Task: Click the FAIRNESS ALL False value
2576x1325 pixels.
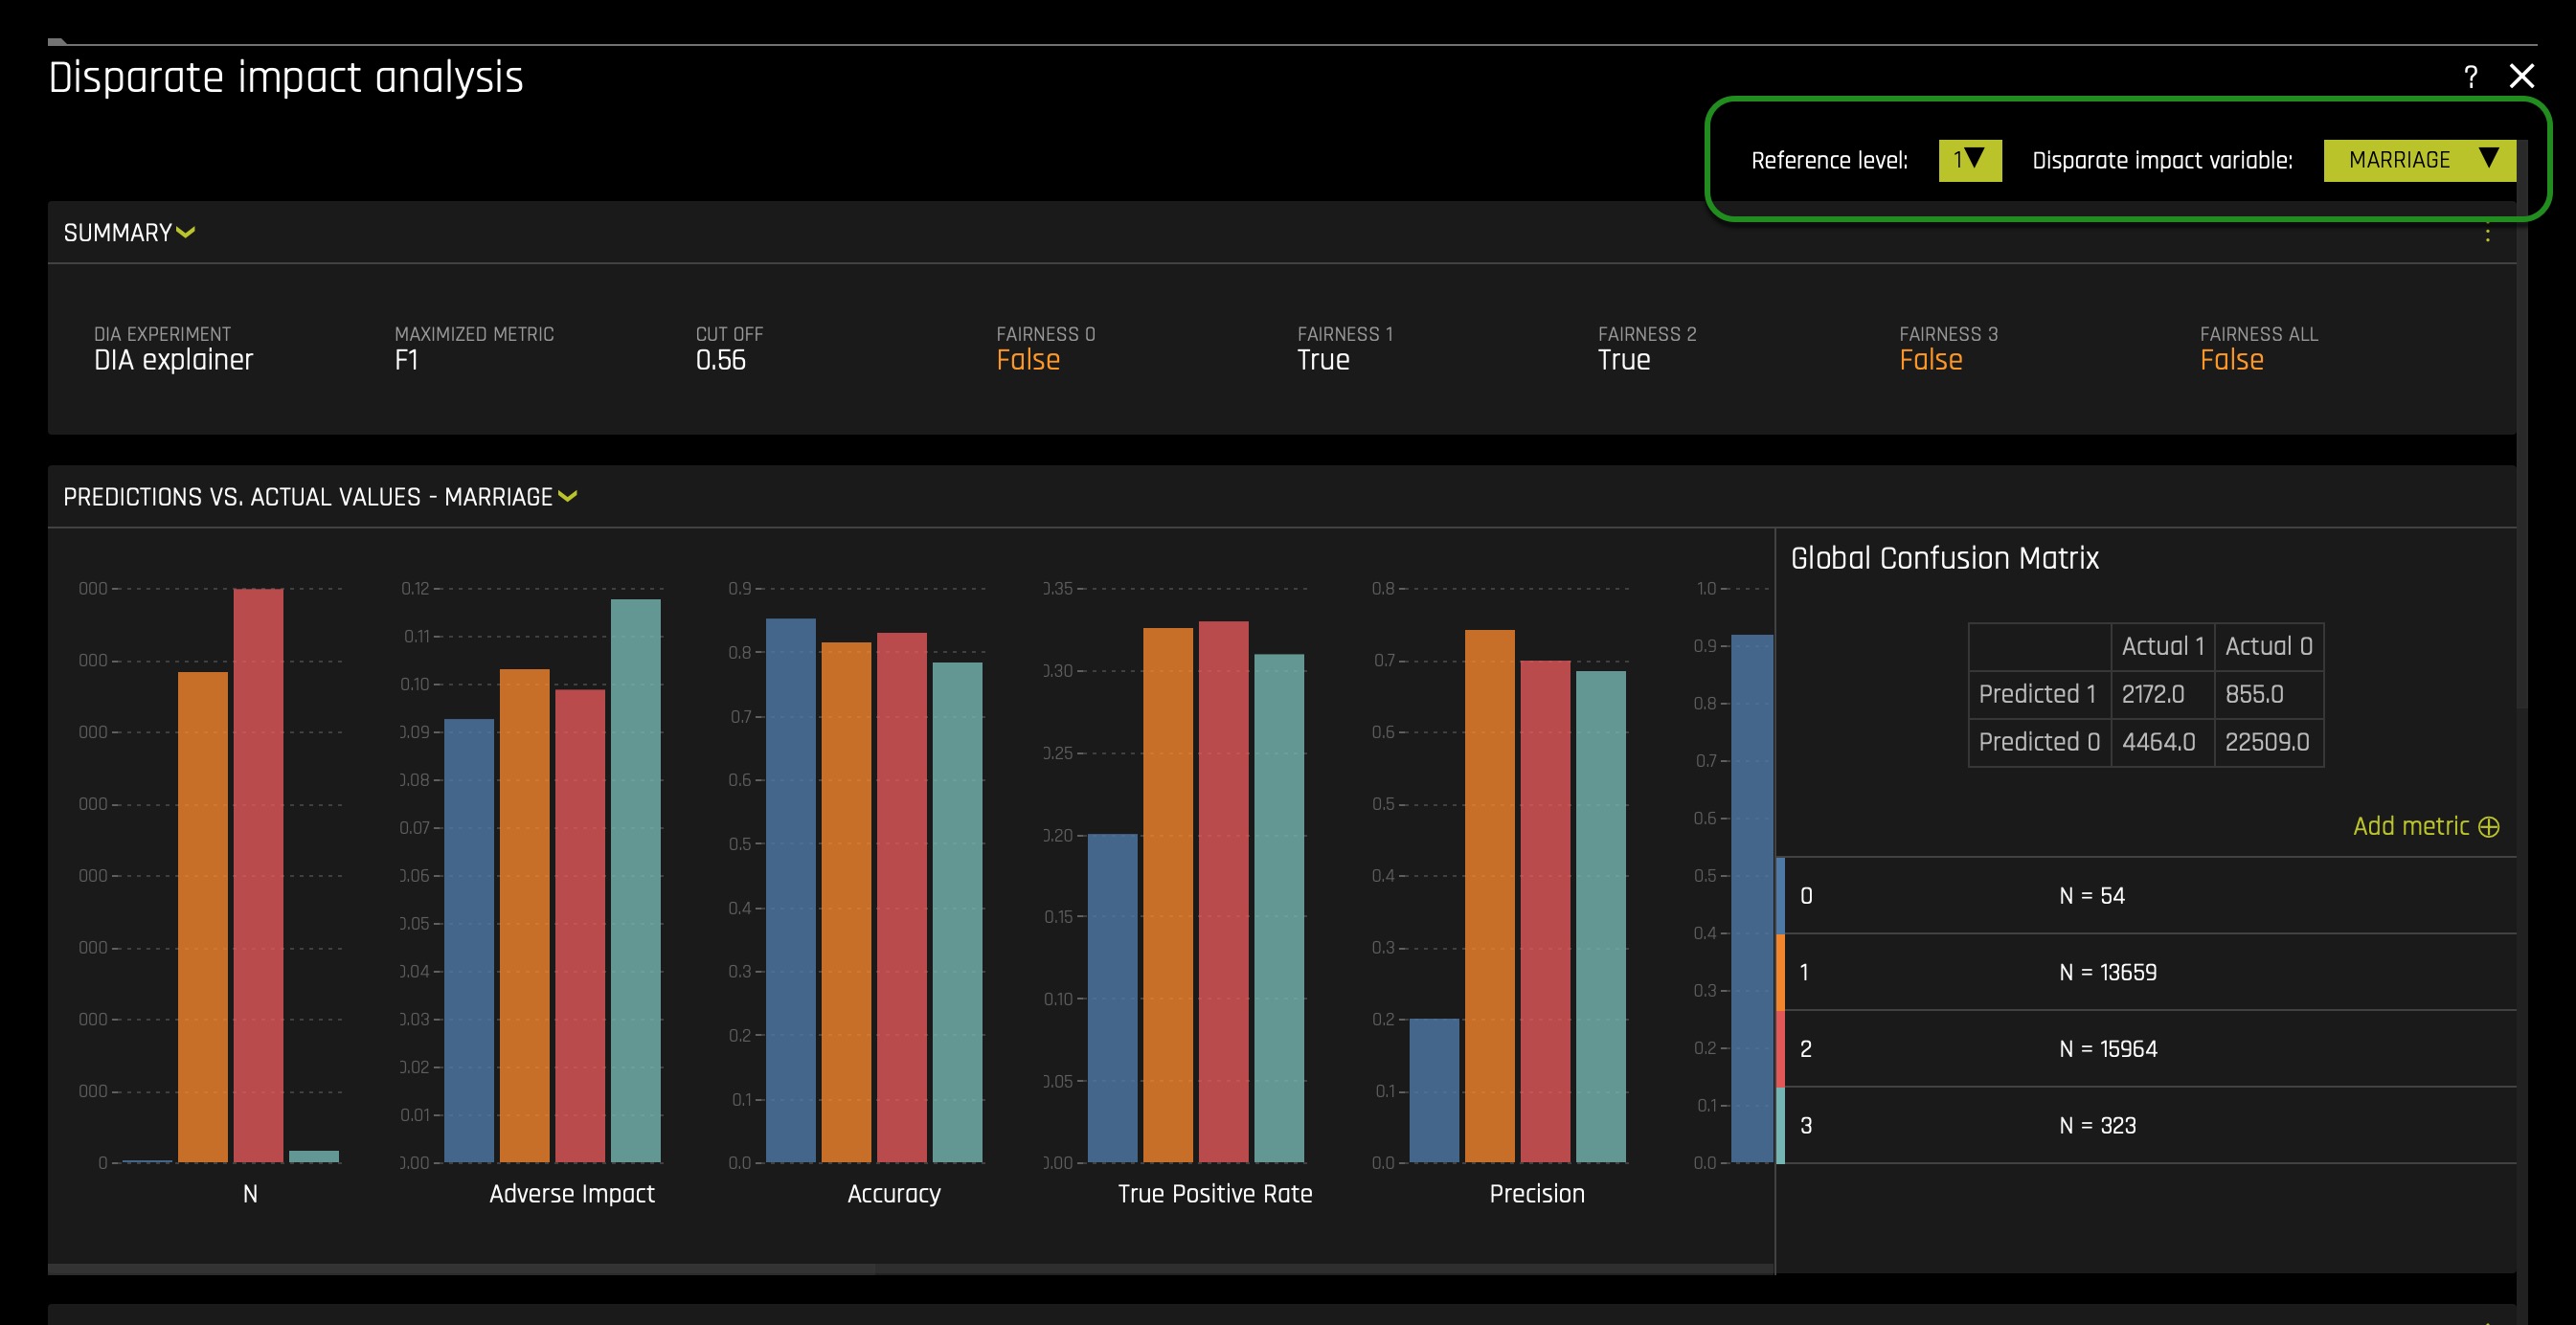Action: (2231, 360)
